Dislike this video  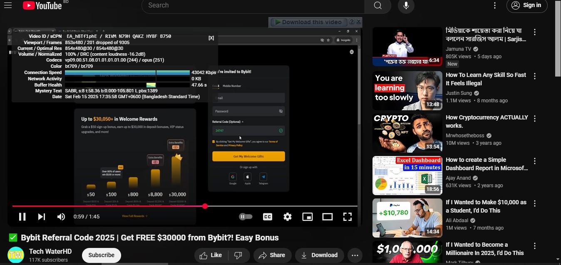(x=238, y=255)
